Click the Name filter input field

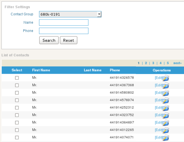[x=64, y=22]
